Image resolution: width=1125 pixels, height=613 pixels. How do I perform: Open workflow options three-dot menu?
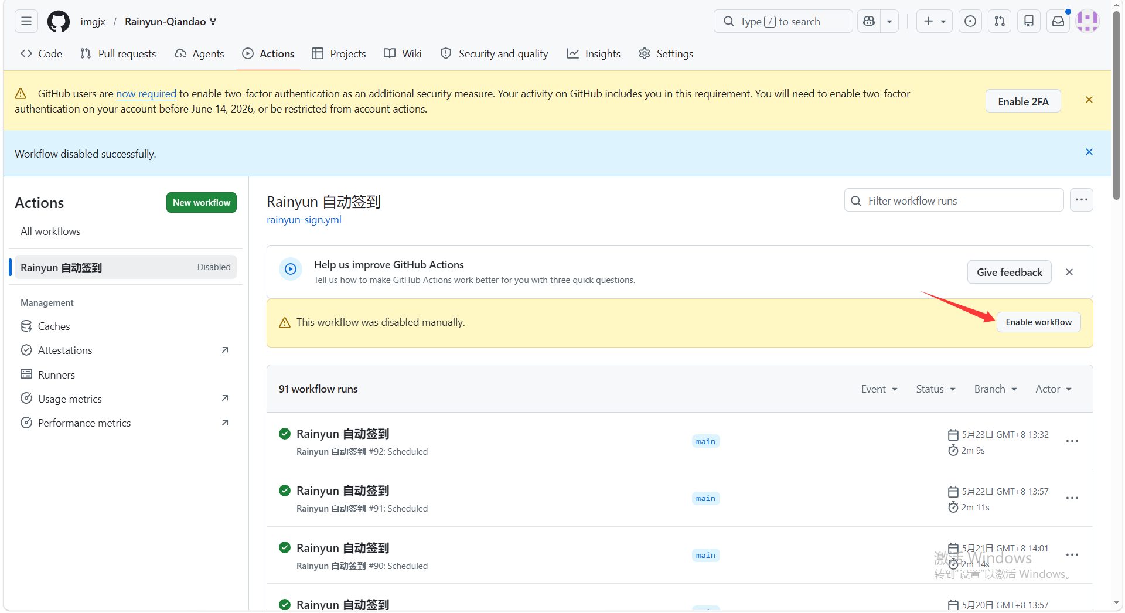point(1082,200)
